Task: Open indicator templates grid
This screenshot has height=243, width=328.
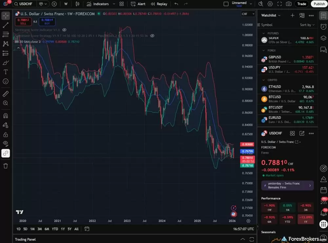Action: [x=122, y=4]
